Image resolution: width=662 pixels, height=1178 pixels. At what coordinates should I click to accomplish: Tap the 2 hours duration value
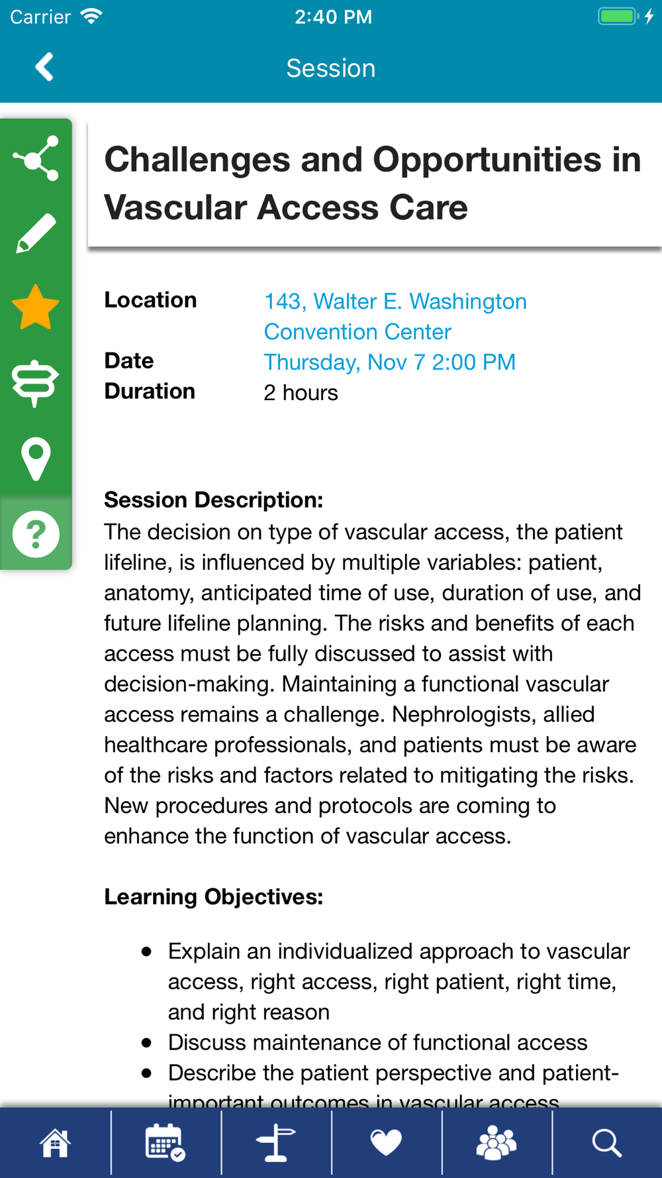tap(301, 393)
